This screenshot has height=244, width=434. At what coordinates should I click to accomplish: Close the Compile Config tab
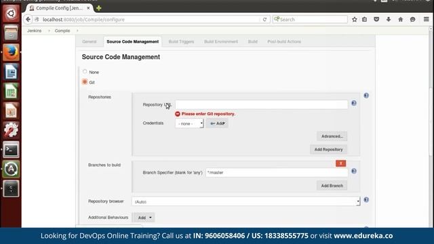click(x=88, y=8)
